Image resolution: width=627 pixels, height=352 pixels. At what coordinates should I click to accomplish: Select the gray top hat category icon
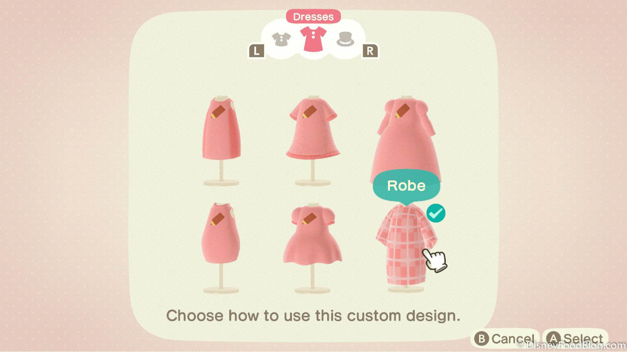click(x=345, y=40)
